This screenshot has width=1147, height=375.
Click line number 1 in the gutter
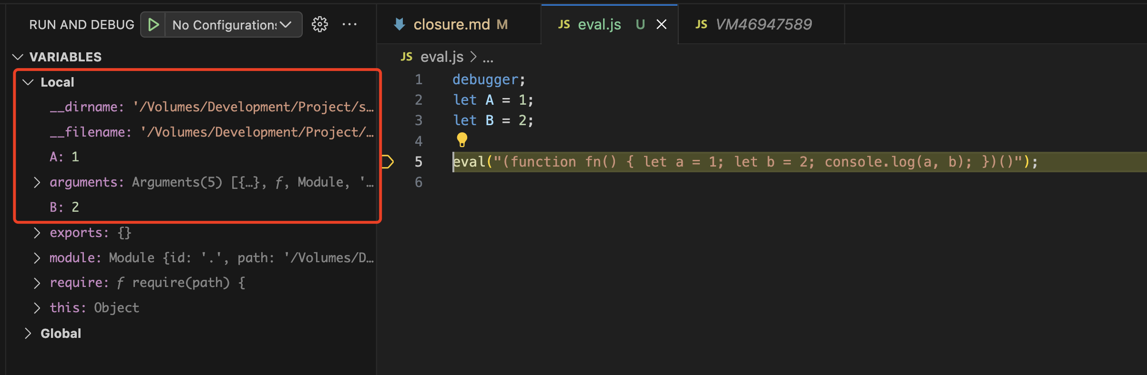pos(419,79)
